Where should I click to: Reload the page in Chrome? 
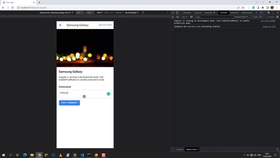coord(13,8)
